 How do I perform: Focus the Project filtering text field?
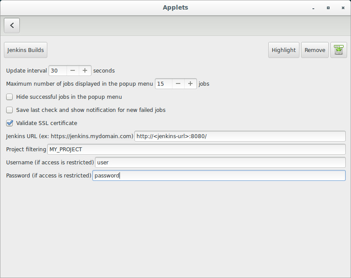tap(197, 149)
